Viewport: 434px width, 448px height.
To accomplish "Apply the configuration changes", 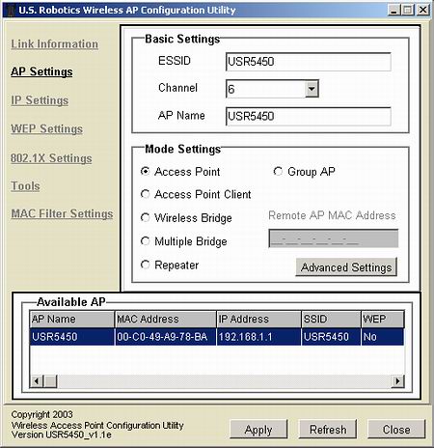I will [258, 430].
